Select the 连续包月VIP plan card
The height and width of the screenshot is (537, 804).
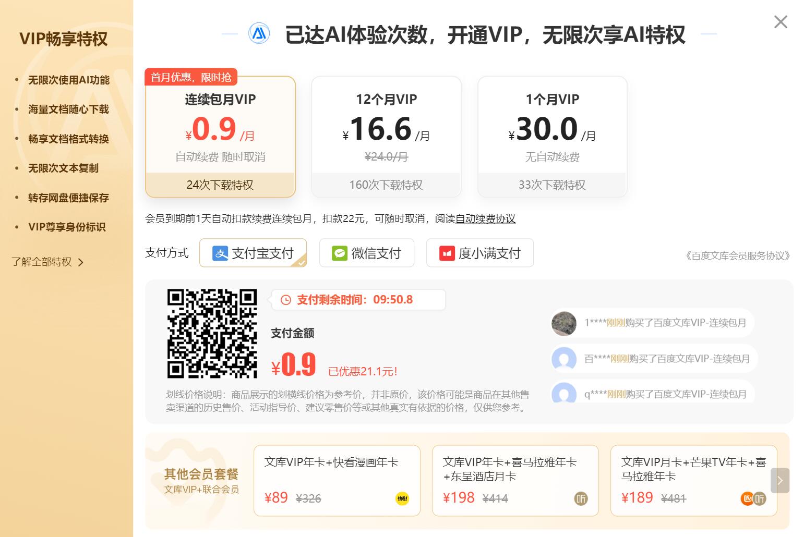[220, 137]
